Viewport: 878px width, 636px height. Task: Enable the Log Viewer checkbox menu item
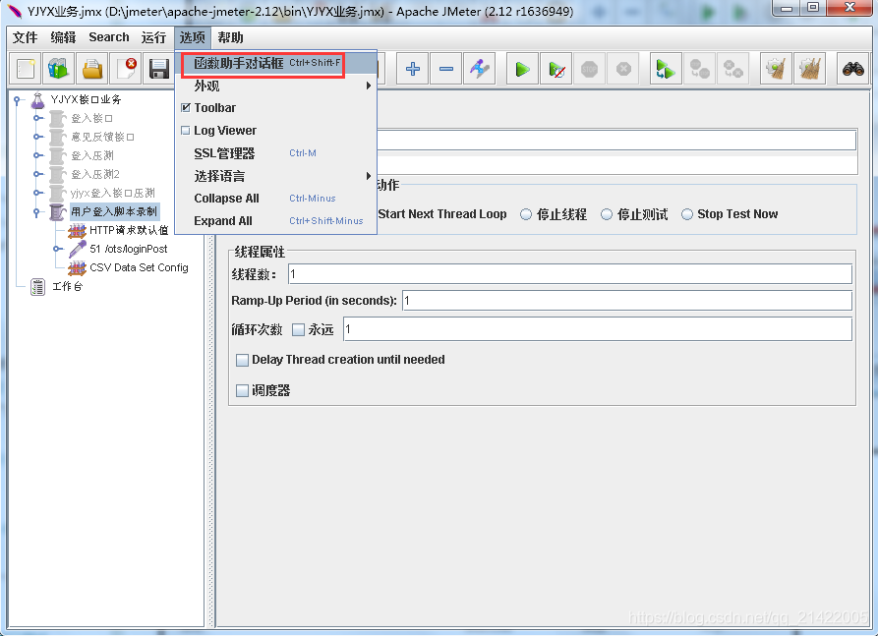click(x=186, y=130)
